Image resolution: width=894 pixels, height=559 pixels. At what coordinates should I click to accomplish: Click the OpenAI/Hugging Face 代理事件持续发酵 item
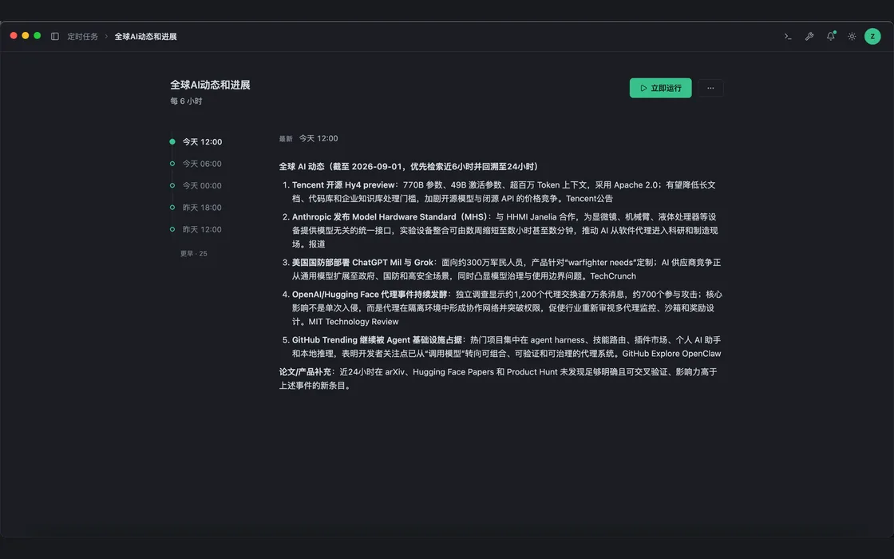click(x=370, y=295)
